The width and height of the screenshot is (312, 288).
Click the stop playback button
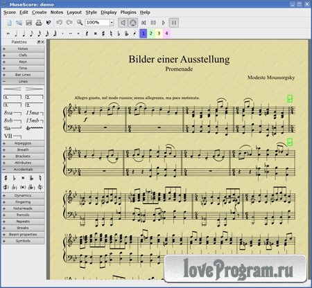[153, 23]
